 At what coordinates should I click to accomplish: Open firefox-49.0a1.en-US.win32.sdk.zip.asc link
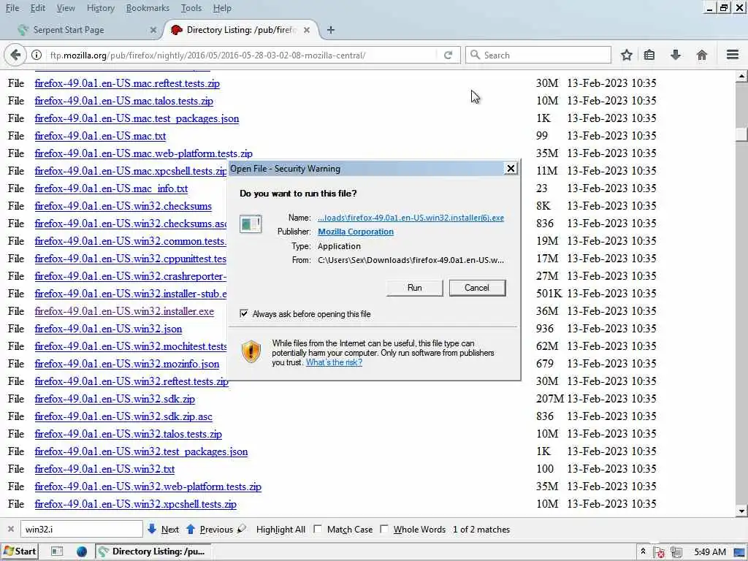point(123,417)
